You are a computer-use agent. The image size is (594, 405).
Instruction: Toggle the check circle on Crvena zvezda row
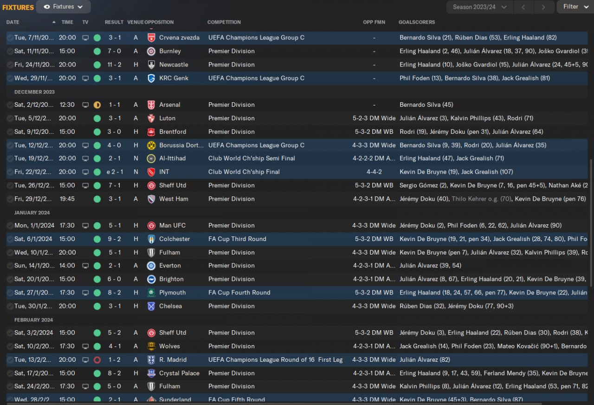[x=10, y=38]
